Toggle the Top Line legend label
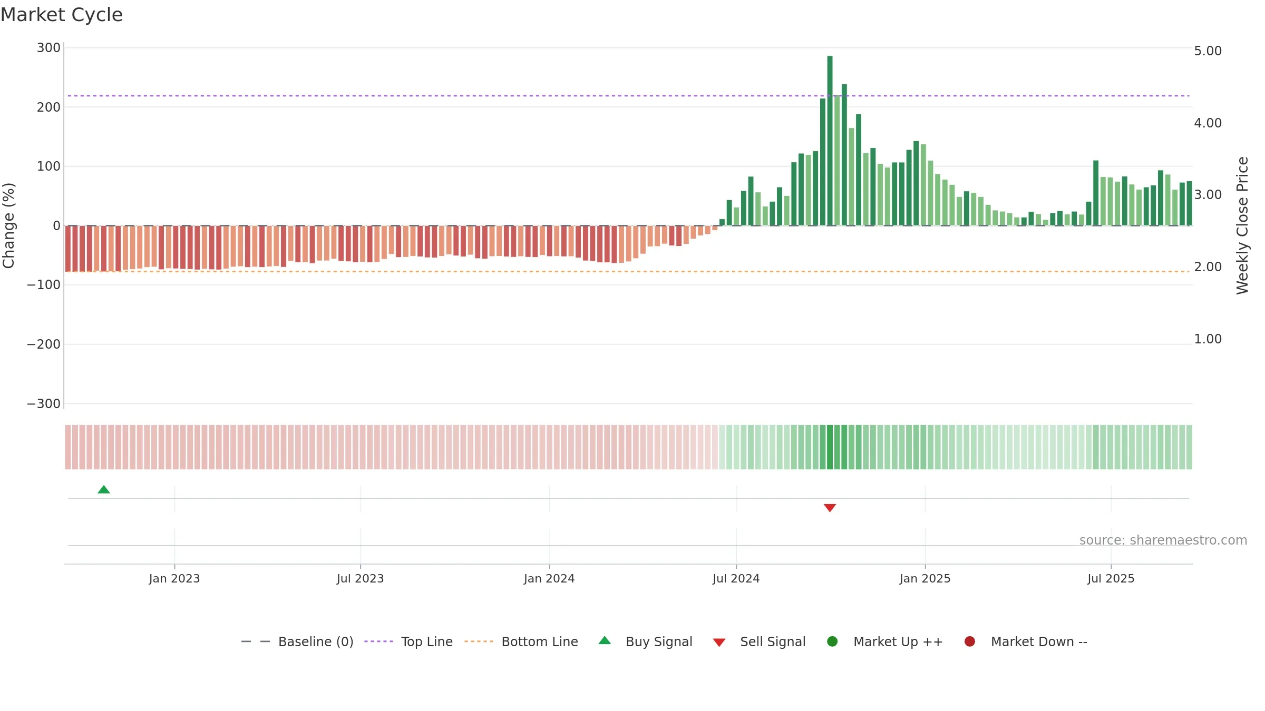This screenshot has height=711, width=1265. click(x=427, y=641)
